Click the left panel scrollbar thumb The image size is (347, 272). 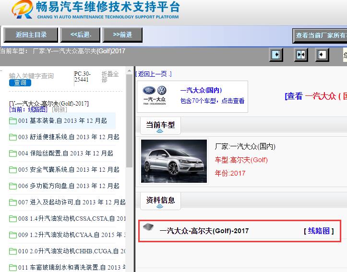(129, 121)
